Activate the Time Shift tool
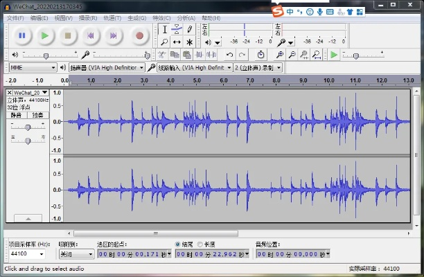The image size is (424, 277). pos(177,42)
